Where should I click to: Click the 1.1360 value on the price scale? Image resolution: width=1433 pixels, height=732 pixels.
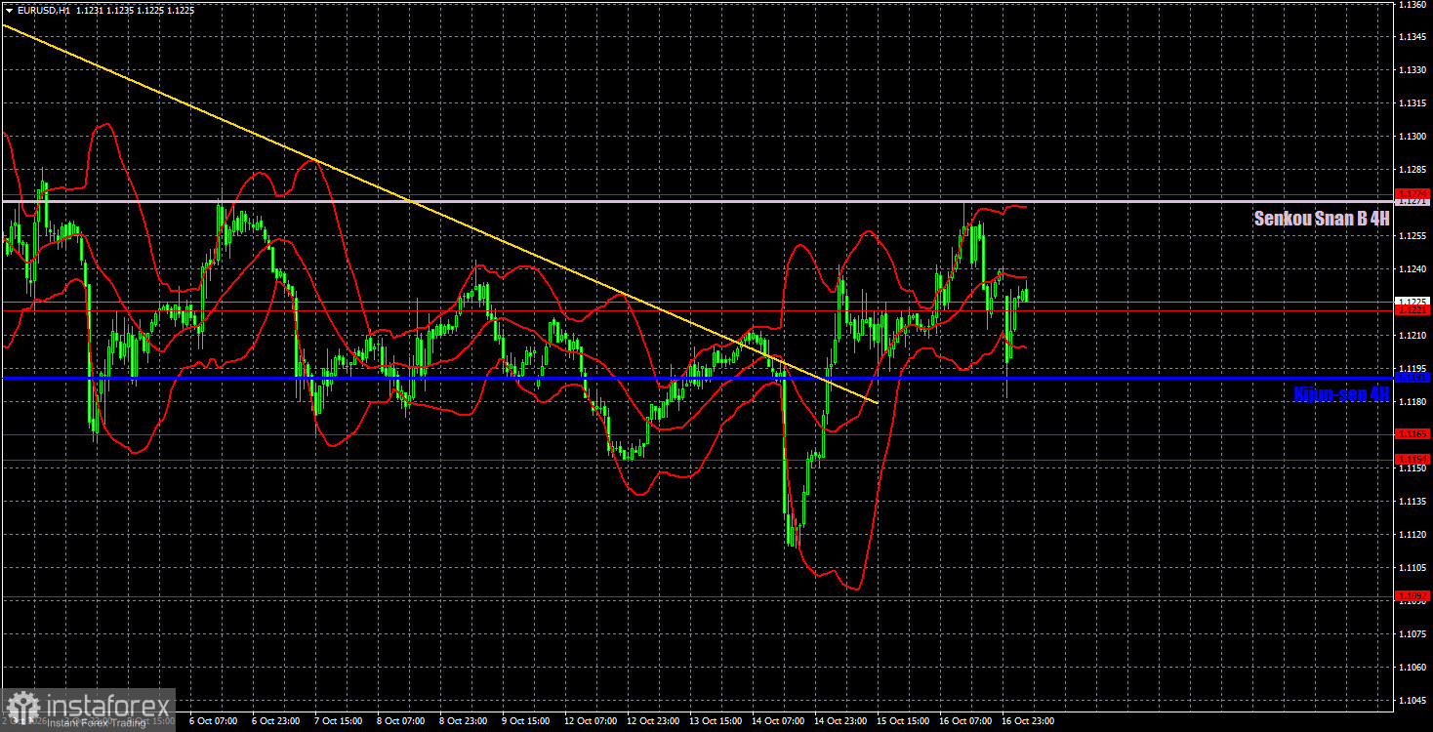click(x=1413, y=5)
